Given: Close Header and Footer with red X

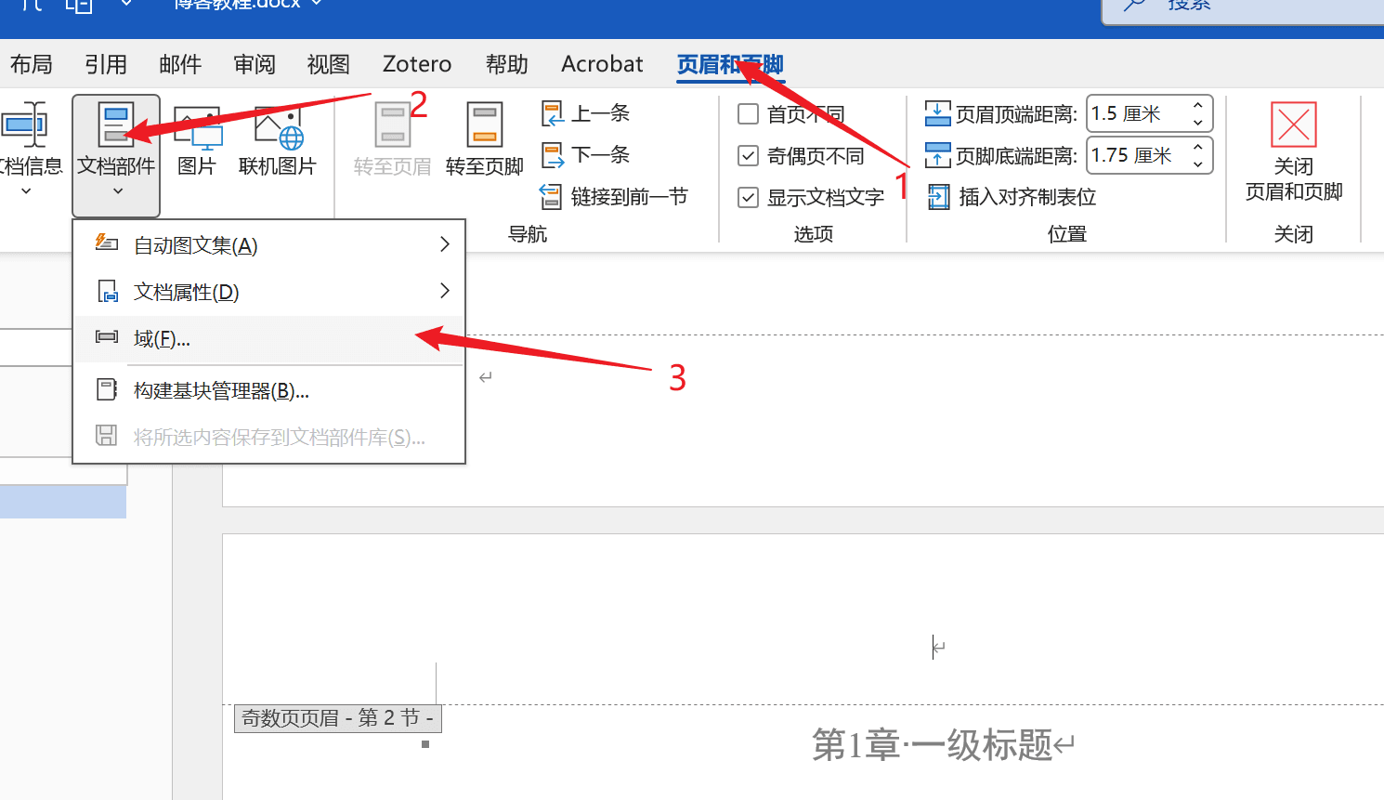Looking at the screenshot, I should [x=1293, y=125].
